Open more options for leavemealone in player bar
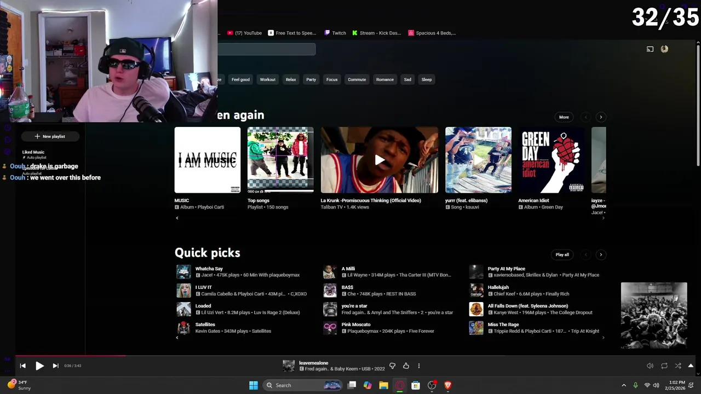The image size is (701, 394). tap(419, 366)
